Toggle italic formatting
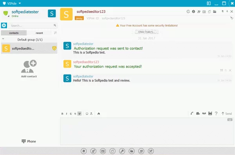 [67, 114]
